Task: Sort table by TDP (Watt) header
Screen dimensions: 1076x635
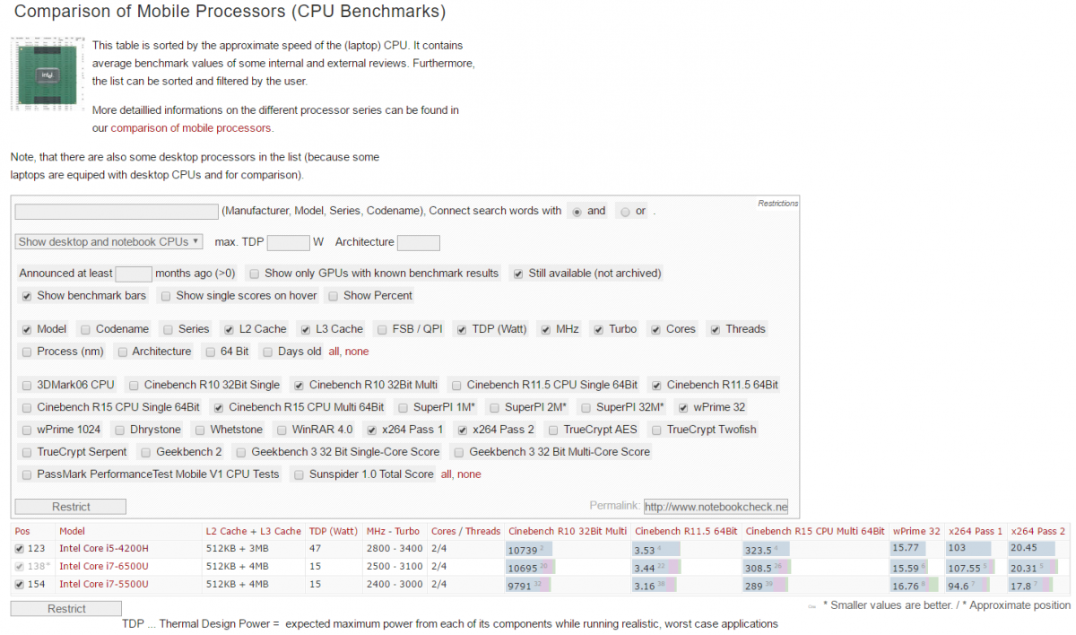Action: click(334, 531)
